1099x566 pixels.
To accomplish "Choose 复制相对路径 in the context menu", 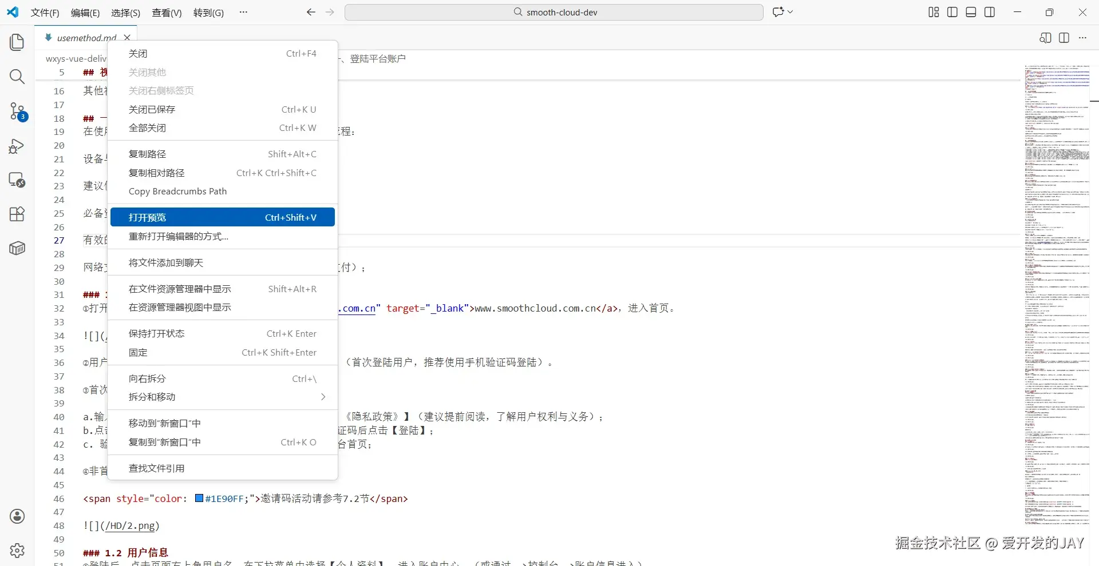I will point(223,173).
